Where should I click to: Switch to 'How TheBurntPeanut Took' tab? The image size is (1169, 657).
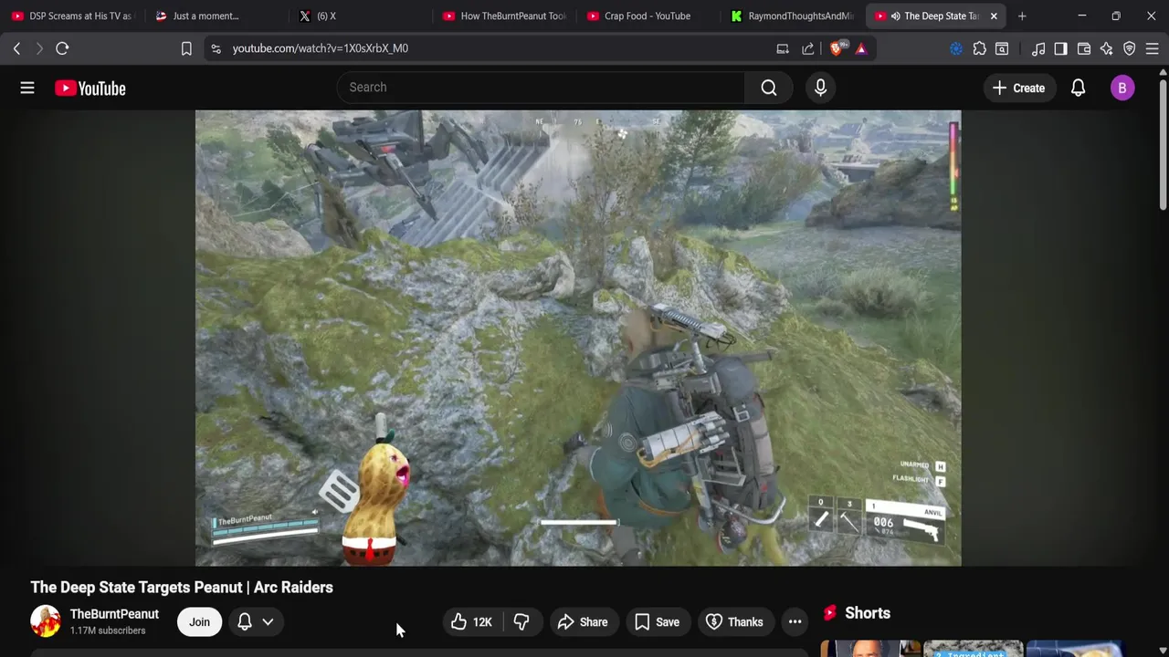pos(506,16)
